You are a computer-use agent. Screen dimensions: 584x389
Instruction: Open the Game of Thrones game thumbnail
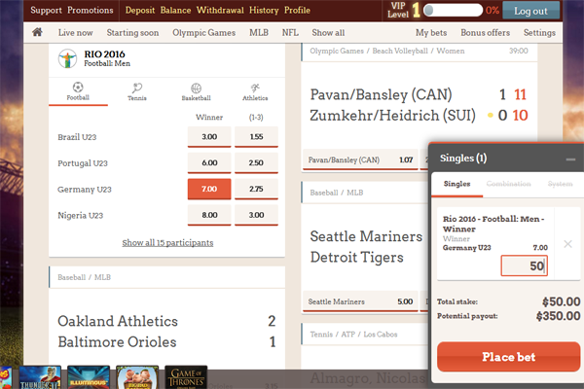click(186, 377)
